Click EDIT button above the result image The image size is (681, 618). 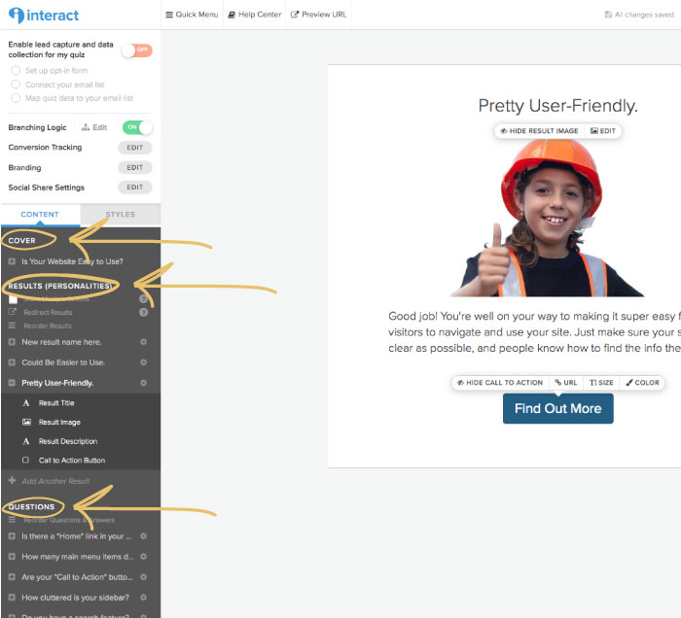click(x=603, y=130)
